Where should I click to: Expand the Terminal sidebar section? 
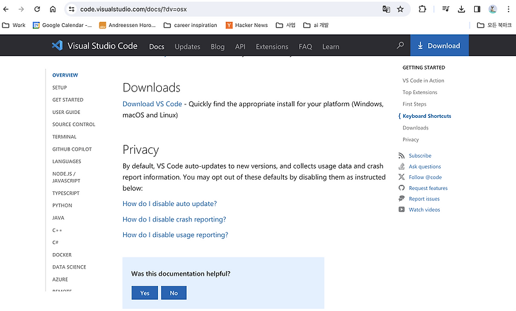64,137
